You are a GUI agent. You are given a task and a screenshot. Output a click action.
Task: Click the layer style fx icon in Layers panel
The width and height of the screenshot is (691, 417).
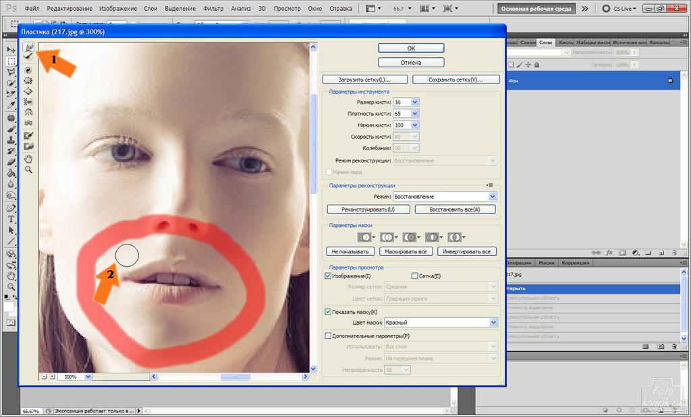click(x=609, y=253)
